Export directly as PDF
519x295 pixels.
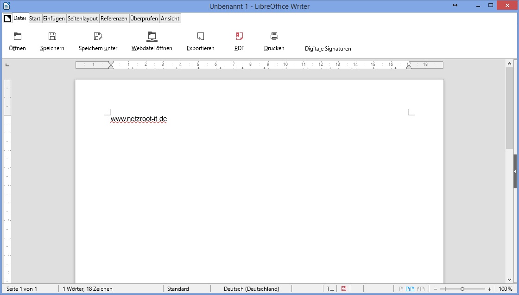pyautogui.click(x=239, y=42)
